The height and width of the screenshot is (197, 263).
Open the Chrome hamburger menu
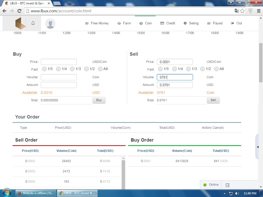click(259, 11)
